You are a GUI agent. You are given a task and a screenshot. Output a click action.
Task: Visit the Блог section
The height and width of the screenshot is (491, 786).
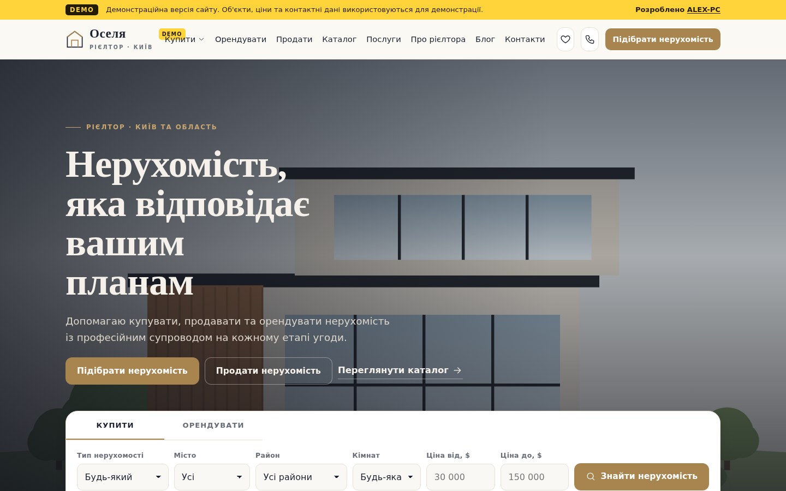[x=485, y=39]
